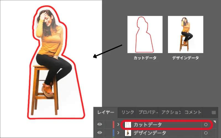Switch to the コメント tab
This screenshot has height=138, width=221.
click(193, 112)
